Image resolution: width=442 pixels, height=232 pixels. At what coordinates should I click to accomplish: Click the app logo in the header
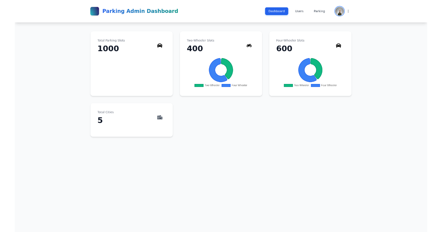click(x=95, y=11)
